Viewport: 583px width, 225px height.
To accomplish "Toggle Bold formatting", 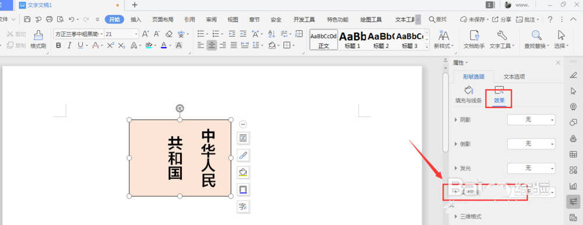I will 58,45.
